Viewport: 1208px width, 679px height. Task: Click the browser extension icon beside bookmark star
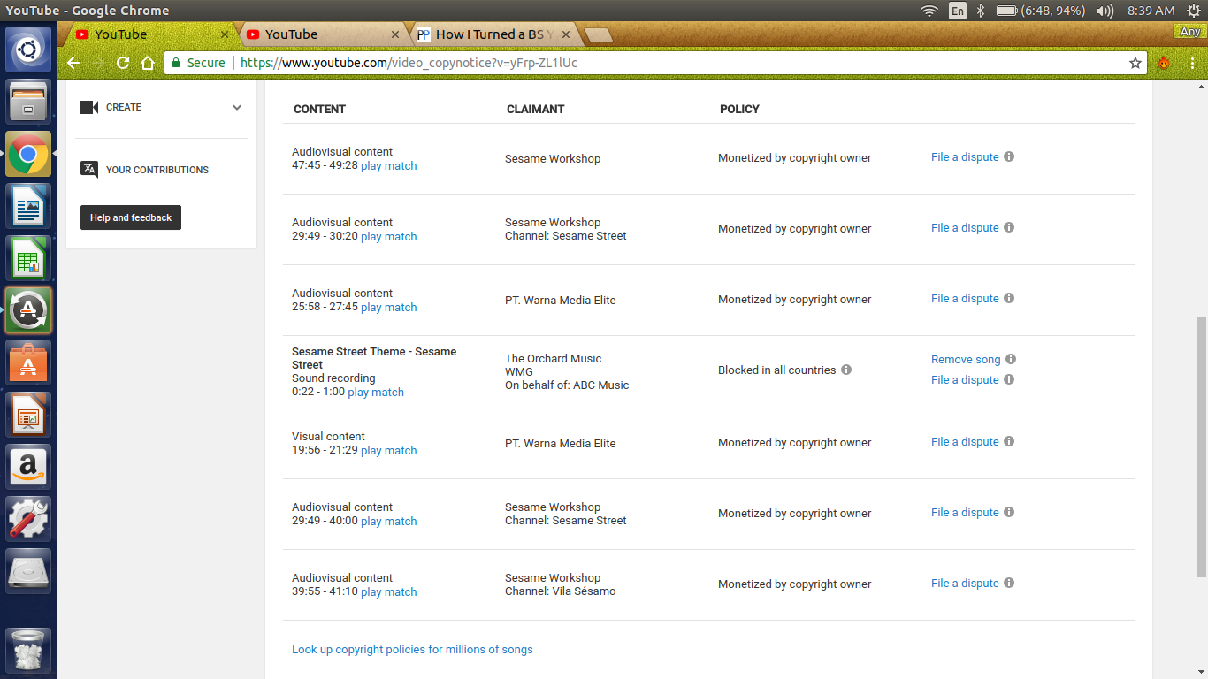(x=1164, y=63)
